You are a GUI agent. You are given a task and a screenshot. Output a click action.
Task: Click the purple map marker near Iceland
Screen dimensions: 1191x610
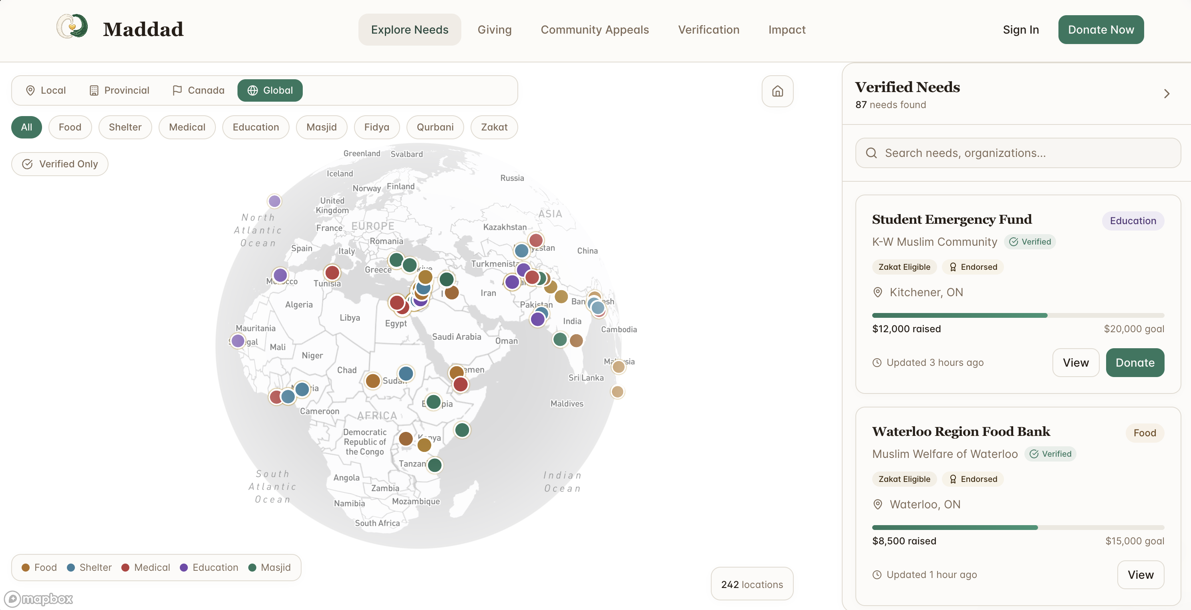[x=275, y=201]
